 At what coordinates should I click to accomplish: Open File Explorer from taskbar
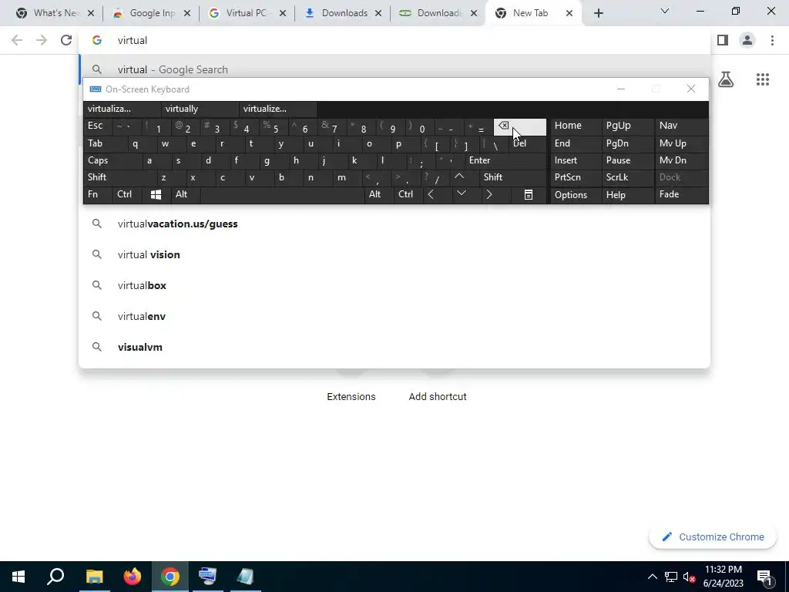coord(94,577)
